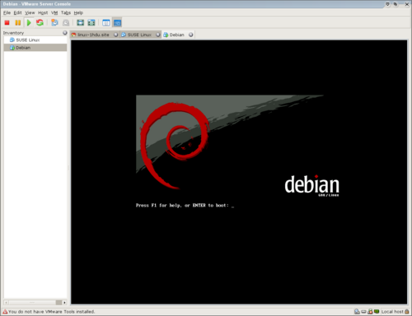Open the Tabs menu

click(x=66, y=12)
